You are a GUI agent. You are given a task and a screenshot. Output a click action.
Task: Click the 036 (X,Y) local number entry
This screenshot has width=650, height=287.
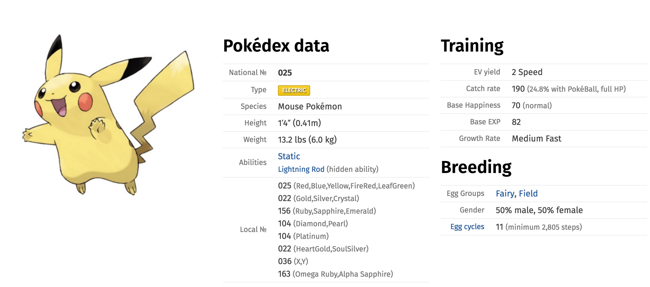[x=293, y=262]
